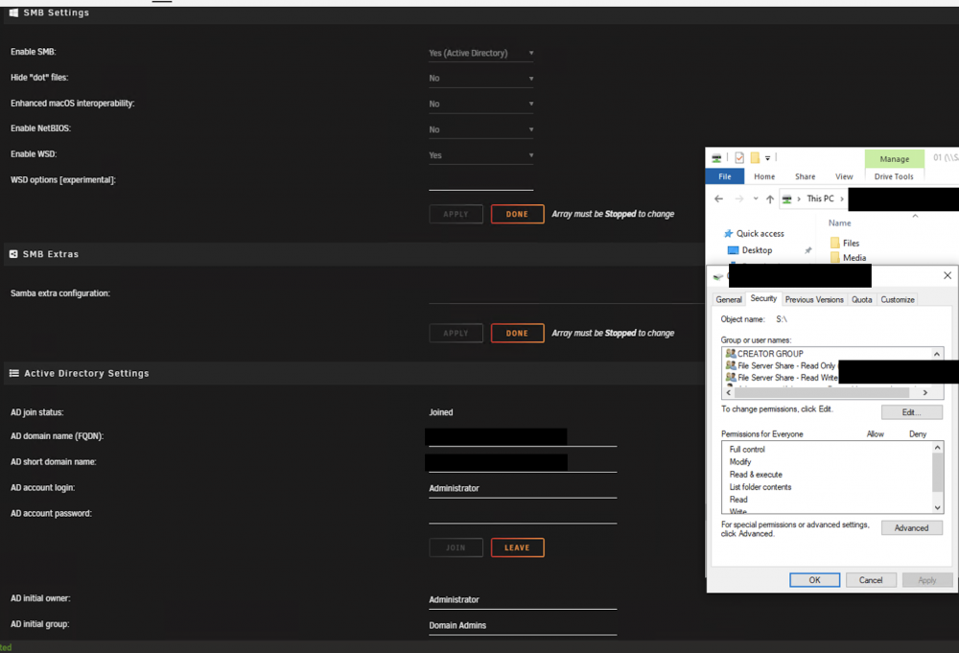
Task: Open the Drive Tools ribbon tab
Action: pyautogui.click(x=894, y=176)
